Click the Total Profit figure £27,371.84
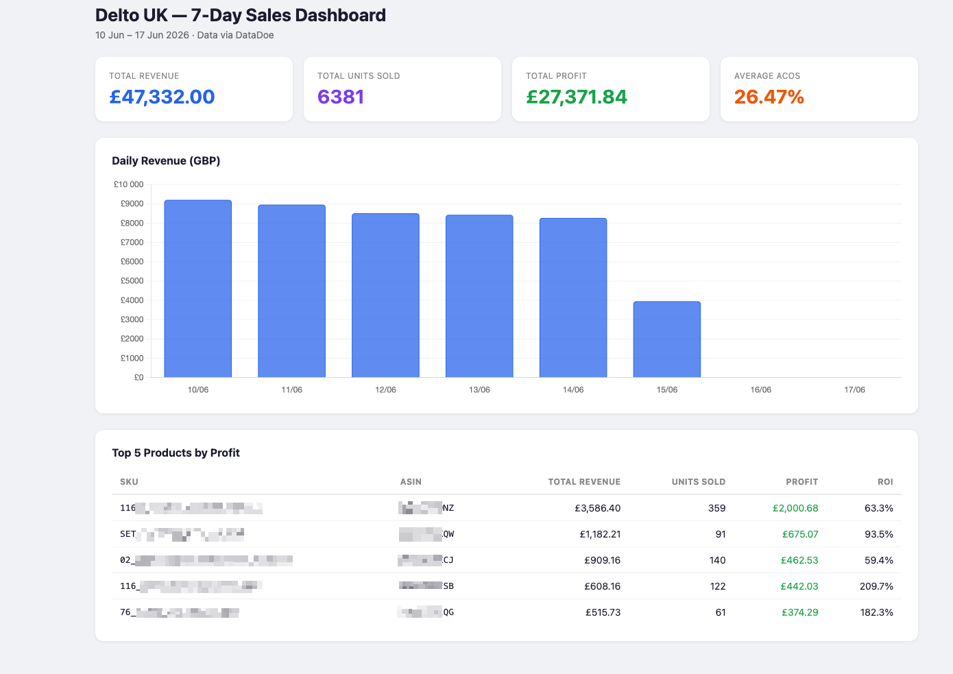 coord(577,97)
